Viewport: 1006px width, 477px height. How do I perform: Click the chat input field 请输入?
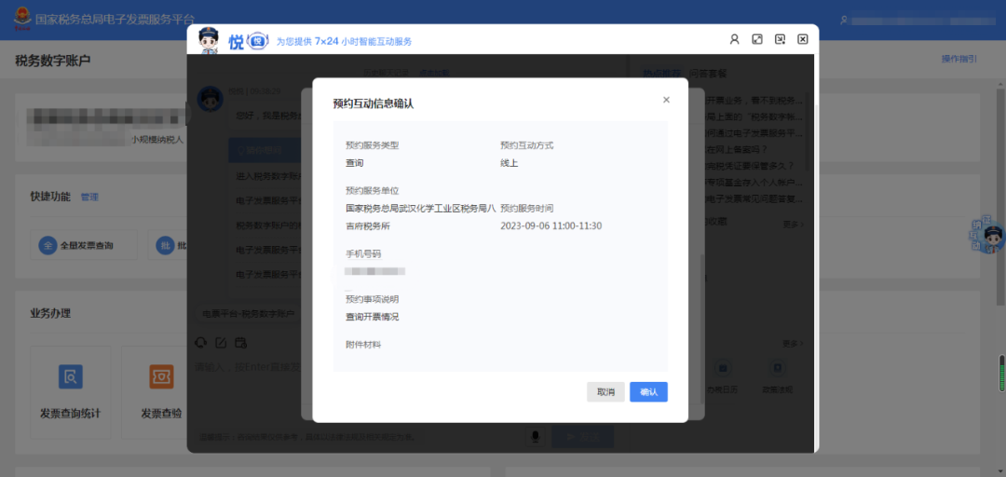[x=247, y=367]
